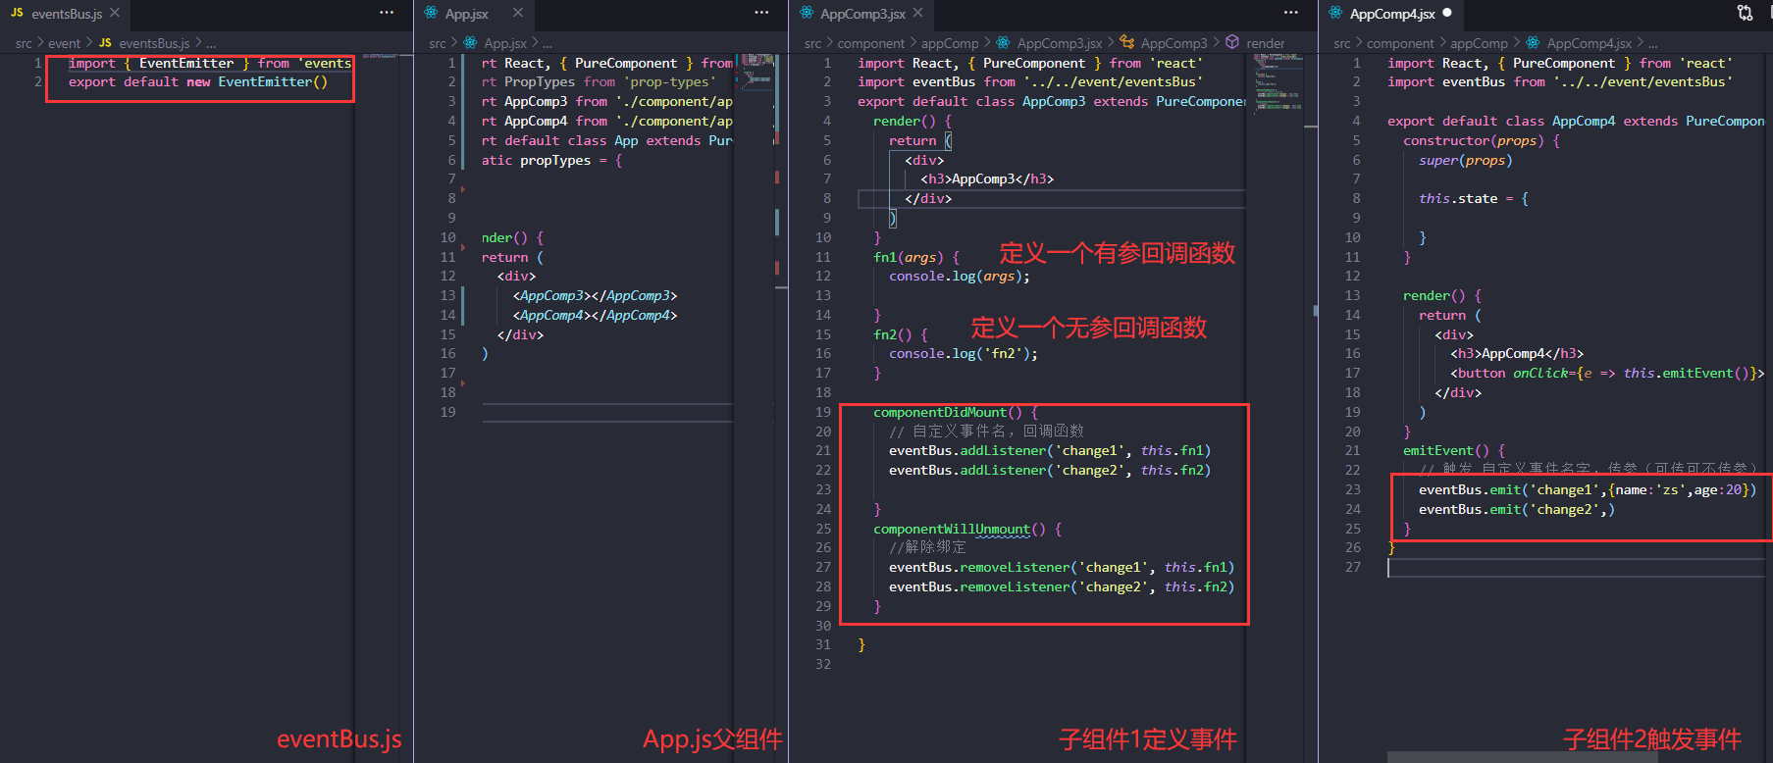Click emit 'change2' line in AppComp4.jsx
Image resolution: width=1773 pixels, height=763 pixels.
1517,509
